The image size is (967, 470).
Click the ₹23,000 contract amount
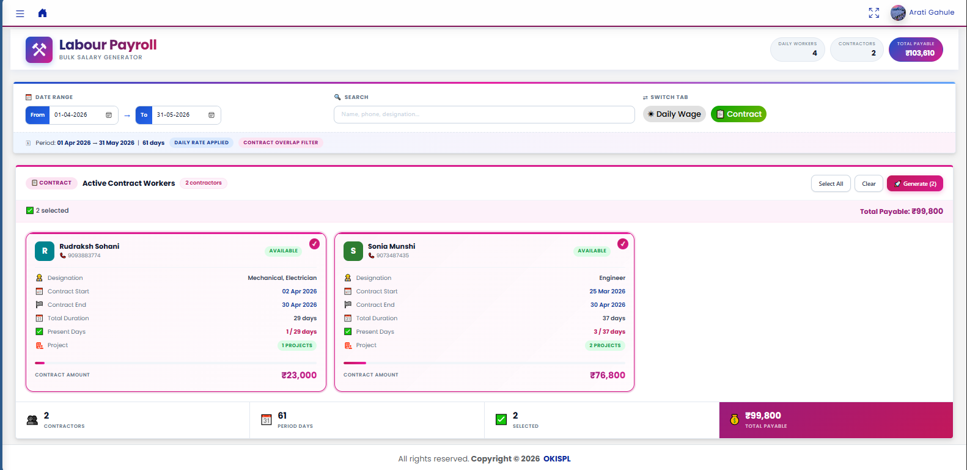pos(299,375)
